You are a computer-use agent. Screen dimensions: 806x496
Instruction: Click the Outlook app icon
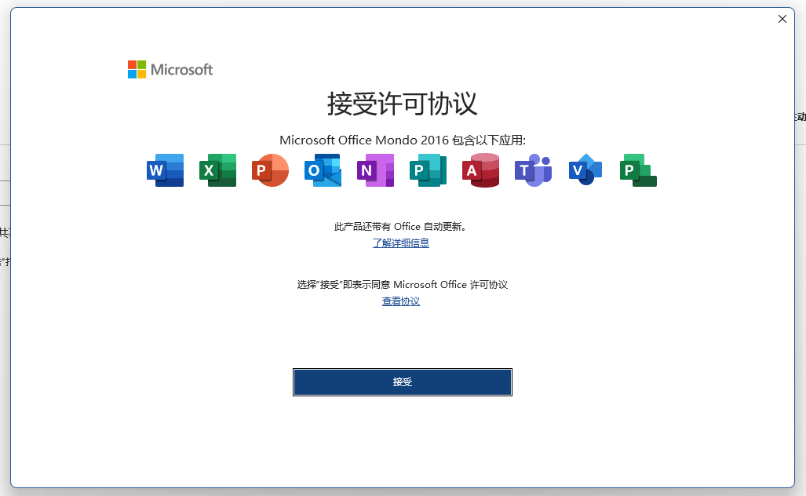coord(323,170)
